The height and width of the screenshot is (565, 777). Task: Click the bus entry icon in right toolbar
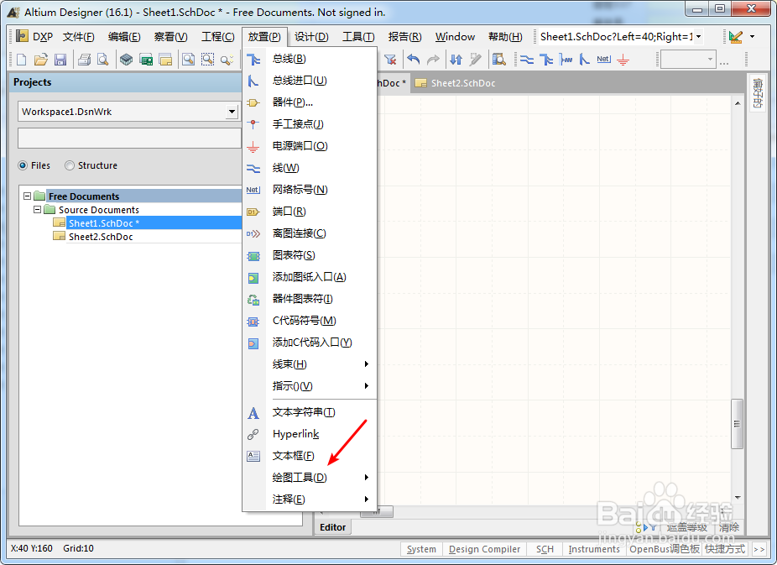[585, 60]
